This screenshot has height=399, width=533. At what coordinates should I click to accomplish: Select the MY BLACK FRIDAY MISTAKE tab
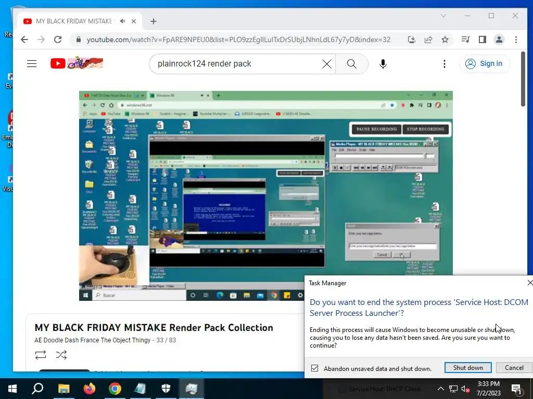pyautogui.click(x=80, y=21)
